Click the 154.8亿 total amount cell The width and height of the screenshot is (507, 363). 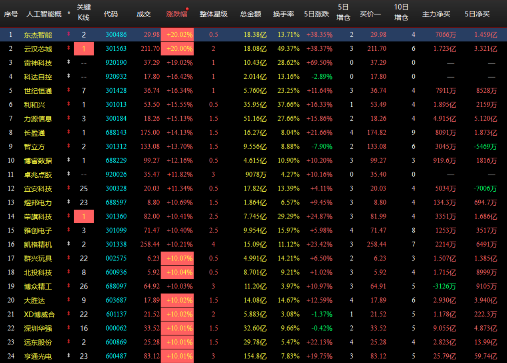click(255, 356)
